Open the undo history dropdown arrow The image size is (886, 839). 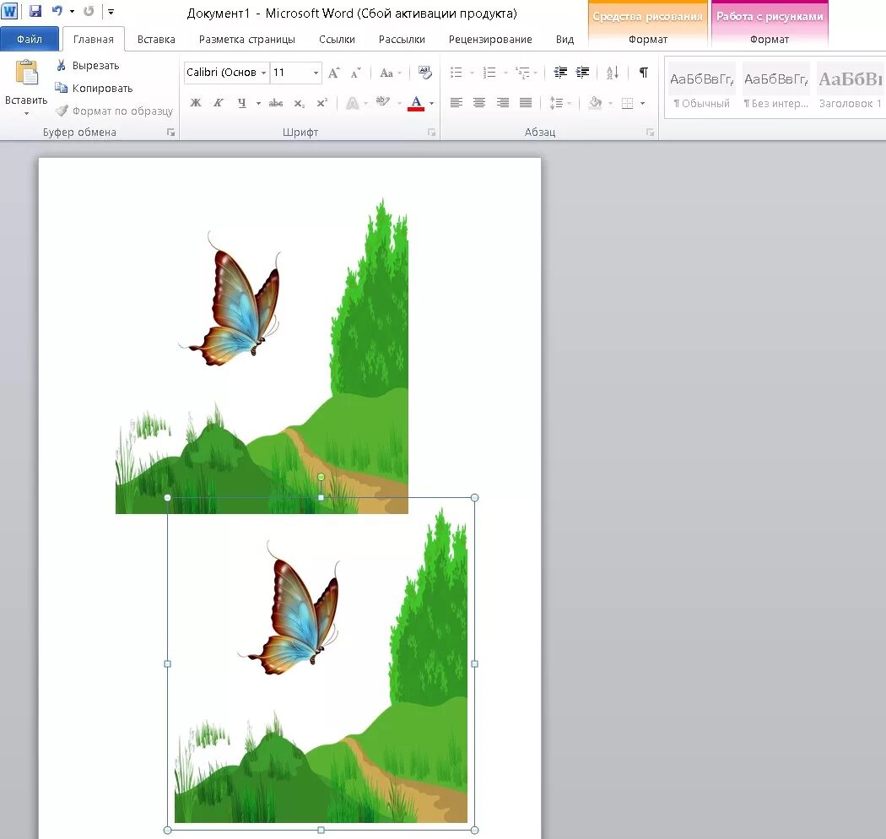pyautogui.click(x=72, y=11)
